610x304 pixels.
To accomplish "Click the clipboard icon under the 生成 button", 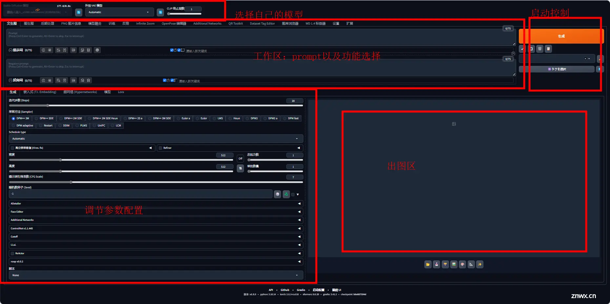I will pos(548,49).
